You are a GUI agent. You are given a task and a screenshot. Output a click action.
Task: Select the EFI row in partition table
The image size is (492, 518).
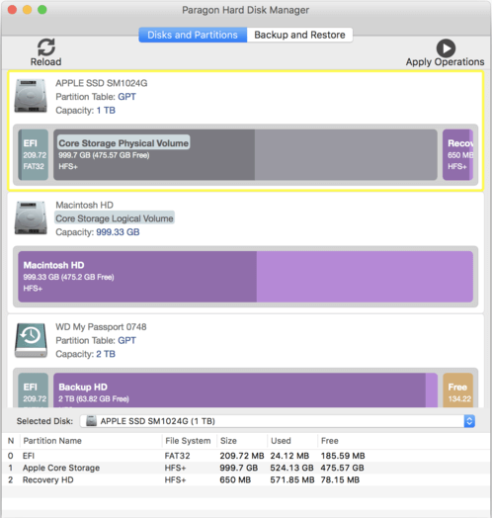coord(246,456)
